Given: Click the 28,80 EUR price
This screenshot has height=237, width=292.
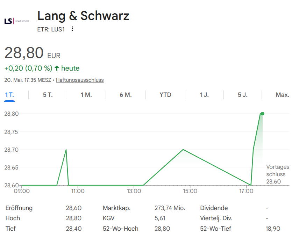Looking at the screenshot, I should (x=33, y=53).
